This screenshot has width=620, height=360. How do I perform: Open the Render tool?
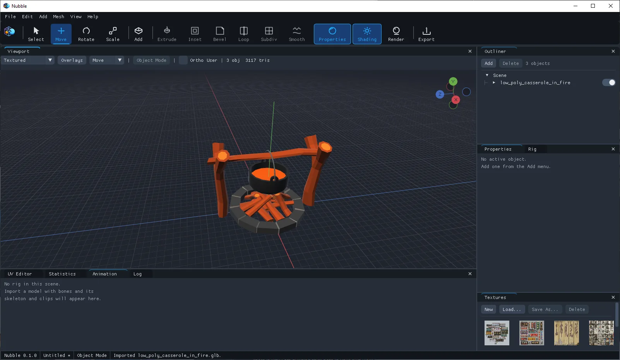396,34
